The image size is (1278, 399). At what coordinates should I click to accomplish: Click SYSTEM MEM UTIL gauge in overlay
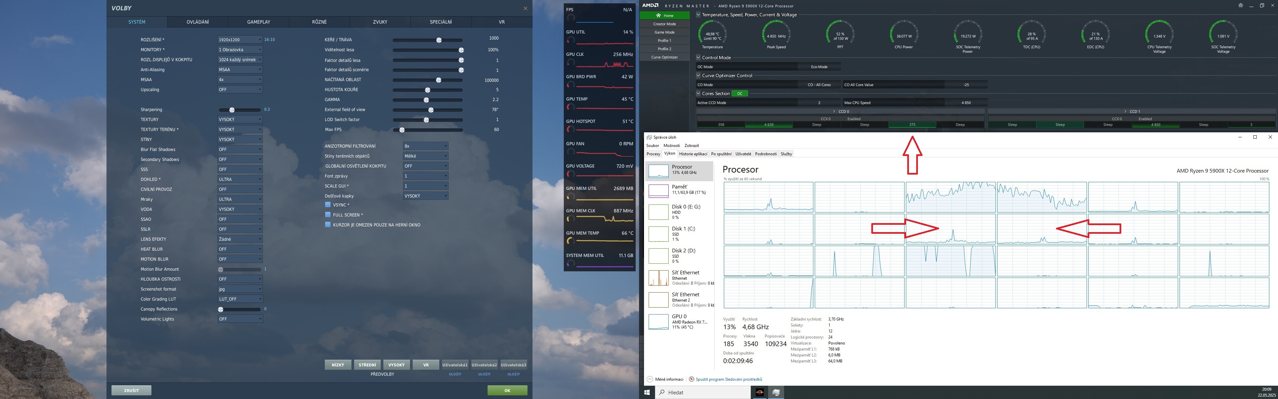[x=571, y=264]
